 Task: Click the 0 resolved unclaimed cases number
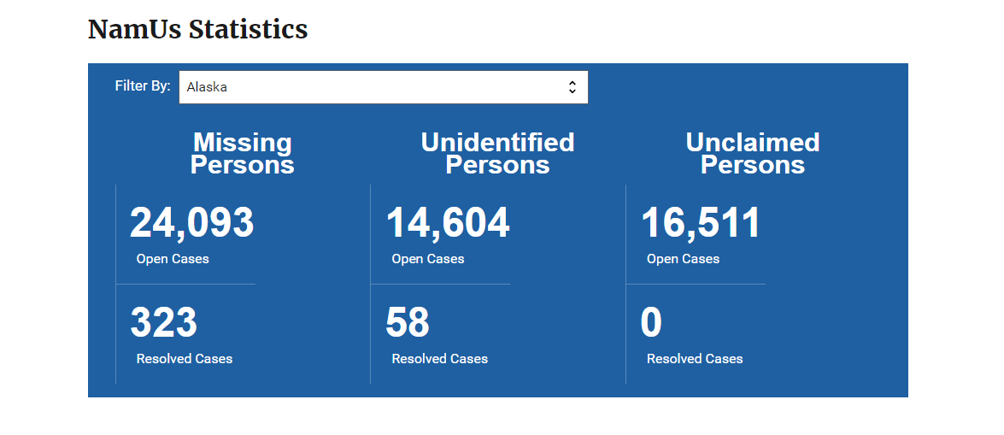pos(651,323)
